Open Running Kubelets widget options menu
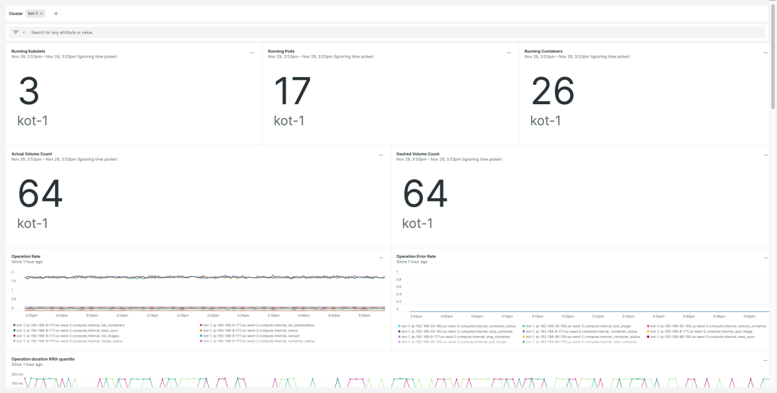This screenshot has width=777, height=393. tap(253, 52)
